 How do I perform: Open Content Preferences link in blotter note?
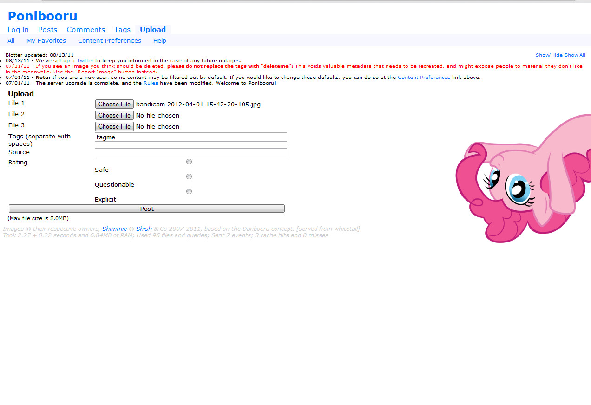tap(424, 78)
